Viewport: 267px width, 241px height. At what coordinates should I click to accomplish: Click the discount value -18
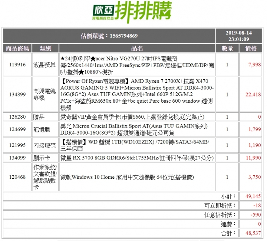257,205
